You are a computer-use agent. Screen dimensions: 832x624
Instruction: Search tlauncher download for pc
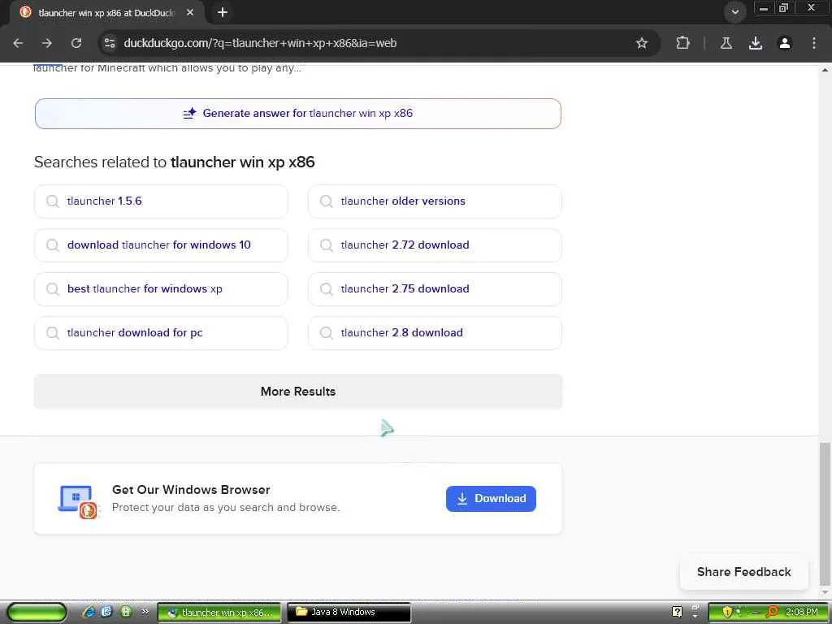coord(162,332)
